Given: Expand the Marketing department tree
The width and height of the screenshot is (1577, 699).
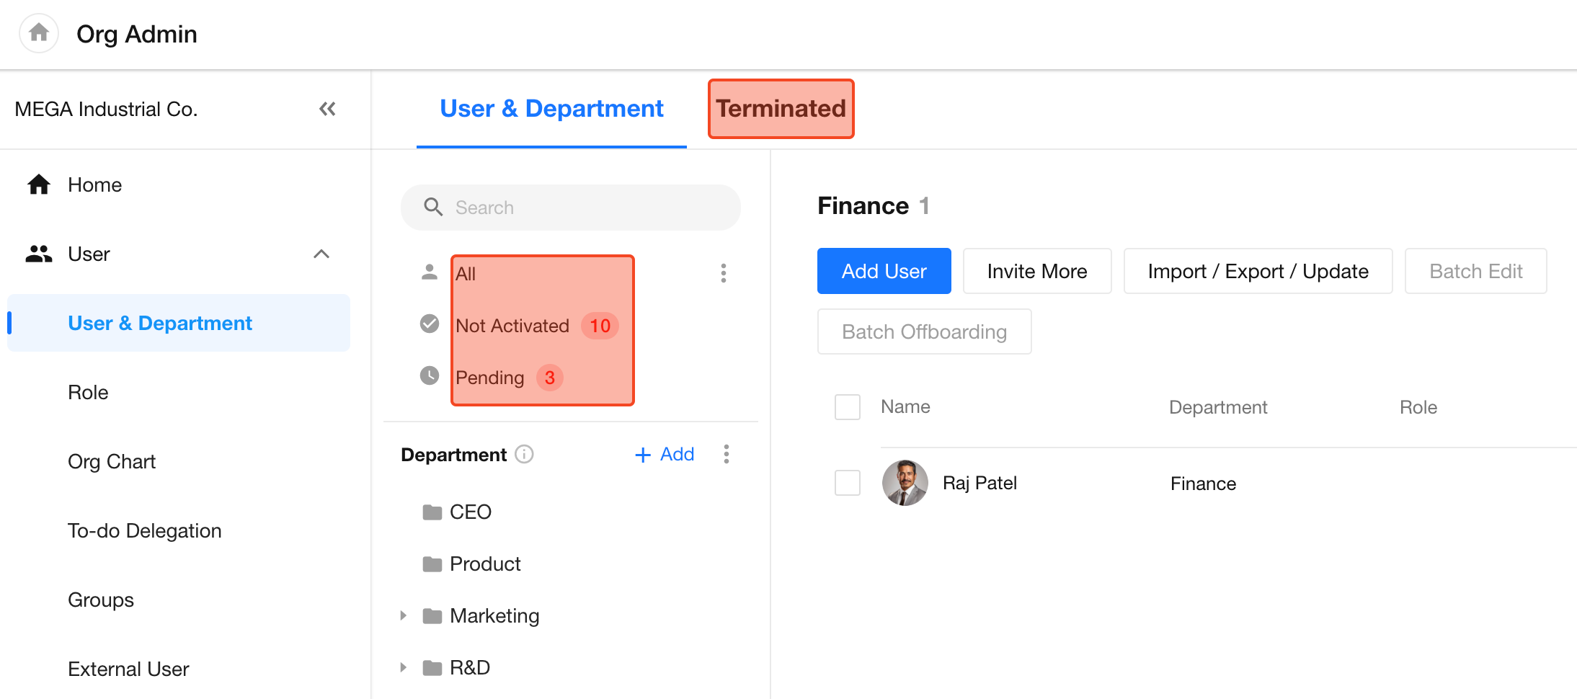Looking at the screenshot, I should click(x=404, y=615).
